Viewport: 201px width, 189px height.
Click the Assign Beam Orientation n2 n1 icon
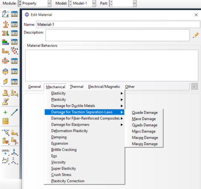point(14,52)
